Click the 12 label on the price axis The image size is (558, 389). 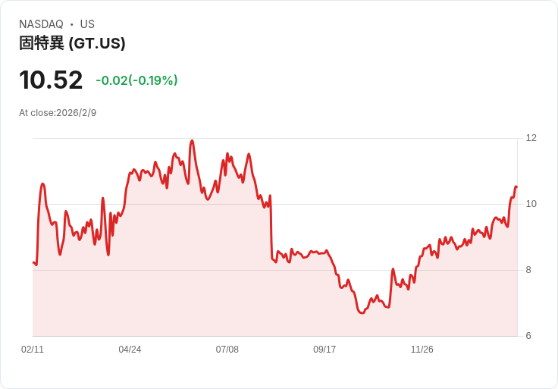[531, 138]
